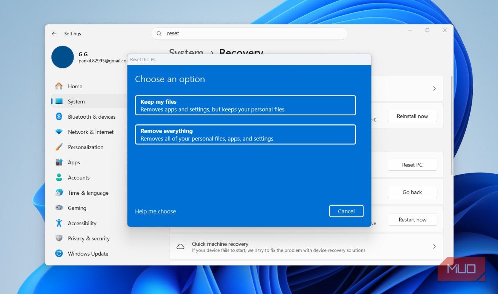Click the "Reset this PC" dialog title
The image size is (498, 294).
click(x=143, y=60)
